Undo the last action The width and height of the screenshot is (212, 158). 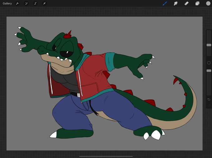209,99
